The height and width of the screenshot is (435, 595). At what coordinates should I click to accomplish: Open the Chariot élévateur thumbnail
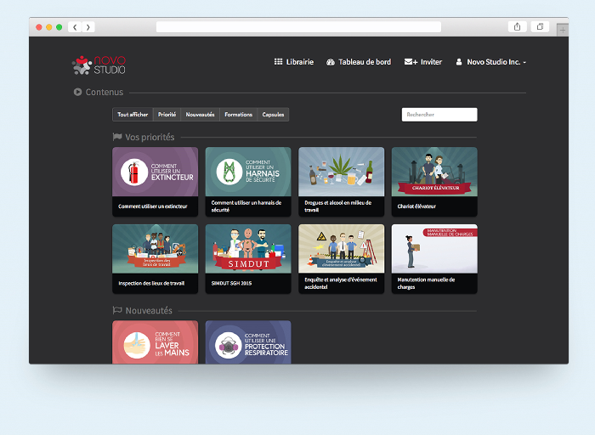(434, 172)
